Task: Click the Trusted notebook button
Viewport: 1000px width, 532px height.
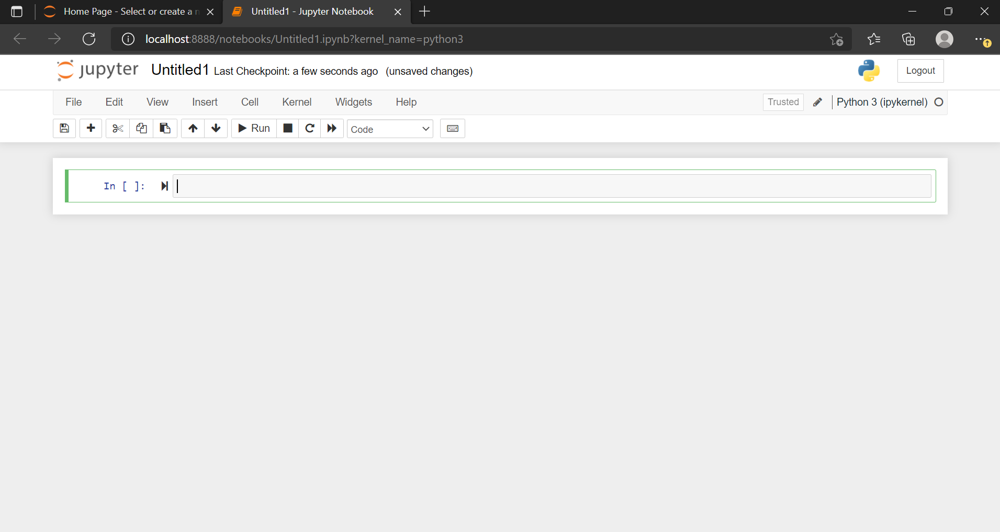Action: 783,102
